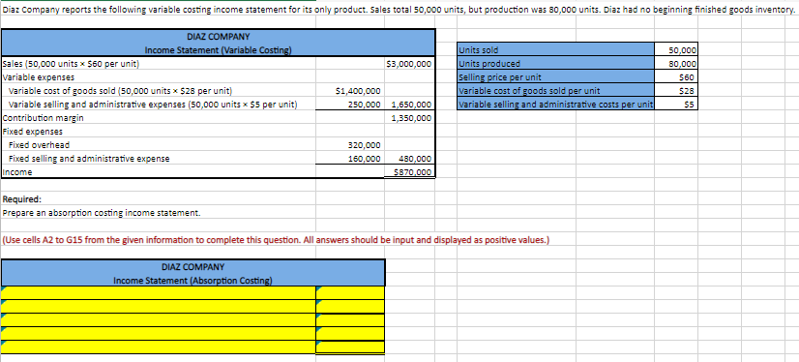
Task: Select the last yellow amount input cell
Action: (x=350, y=347)
